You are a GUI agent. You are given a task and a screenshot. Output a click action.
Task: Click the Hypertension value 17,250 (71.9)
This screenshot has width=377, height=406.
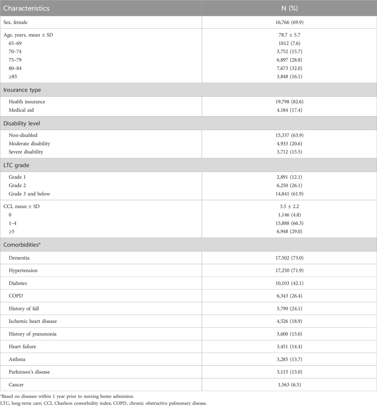tap(288, 270)
